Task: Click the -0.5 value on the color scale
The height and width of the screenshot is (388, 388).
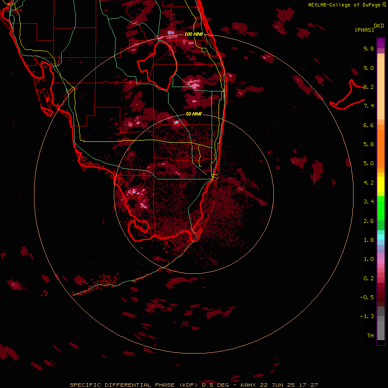Action: coord(367,297)
